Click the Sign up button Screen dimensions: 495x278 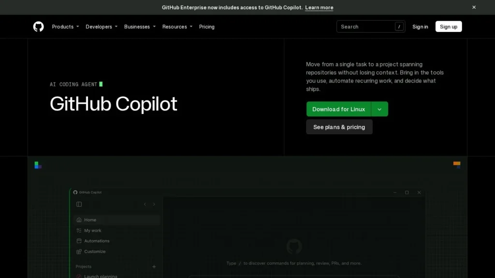pos(448,27)
